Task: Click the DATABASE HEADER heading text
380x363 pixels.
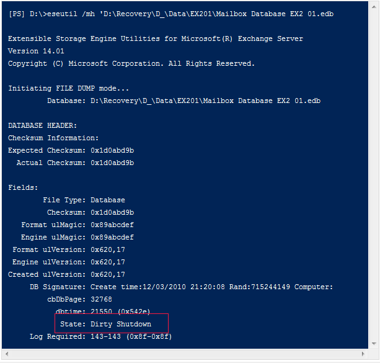Action: [42, 125]
